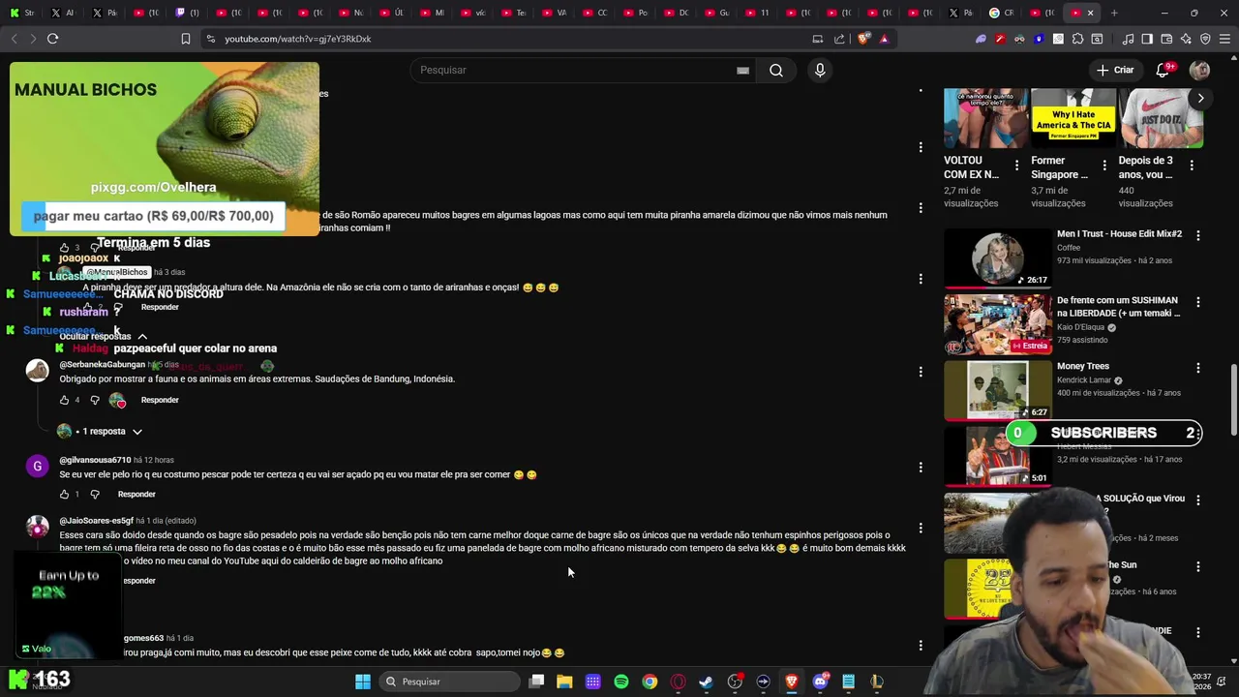Open YouTube notifications bell

(x=1163, y=70)
